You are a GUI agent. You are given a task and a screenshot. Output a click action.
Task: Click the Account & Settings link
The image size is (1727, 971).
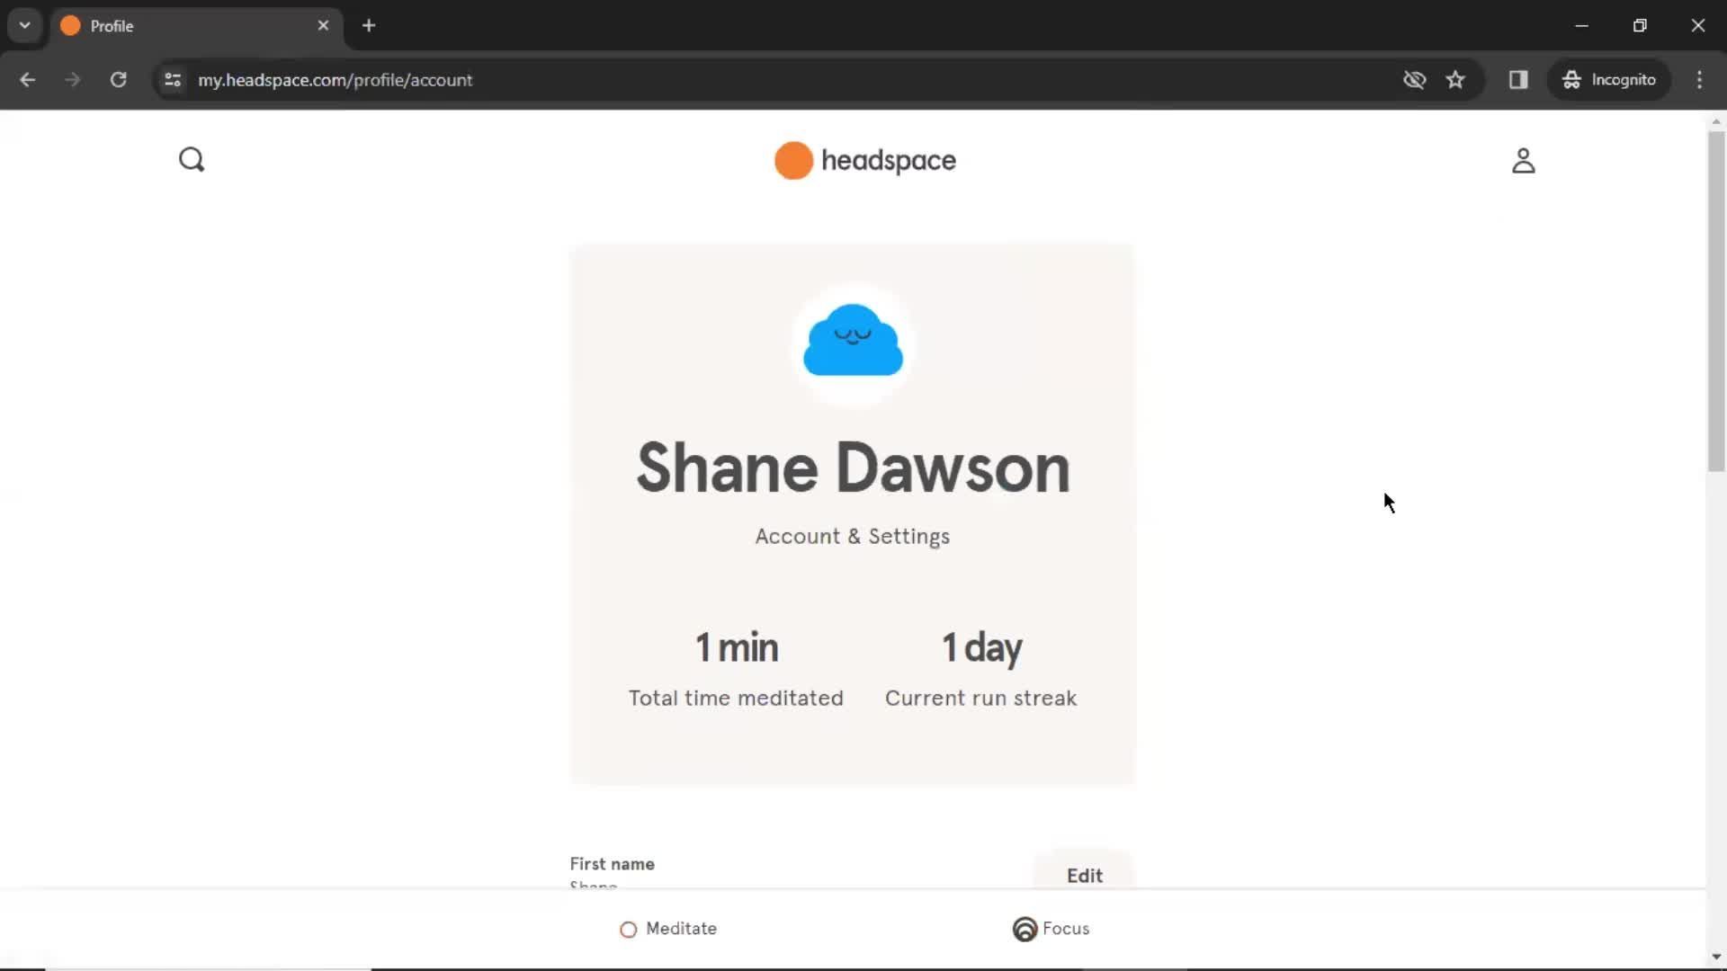852,536
